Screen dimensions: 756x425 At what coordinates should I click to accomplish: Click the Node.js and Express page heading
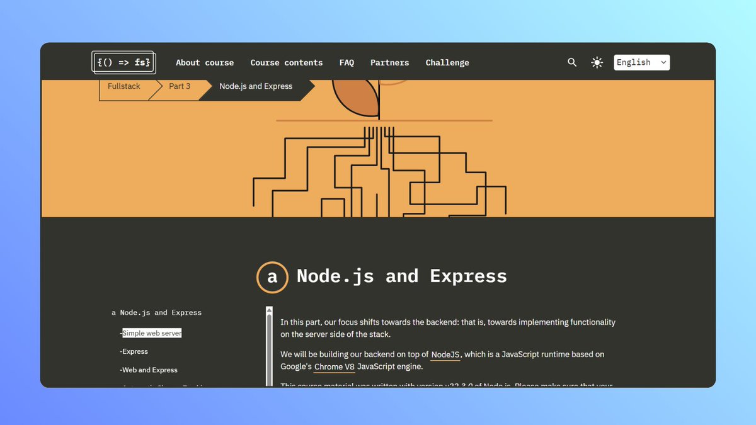[401, 276]
